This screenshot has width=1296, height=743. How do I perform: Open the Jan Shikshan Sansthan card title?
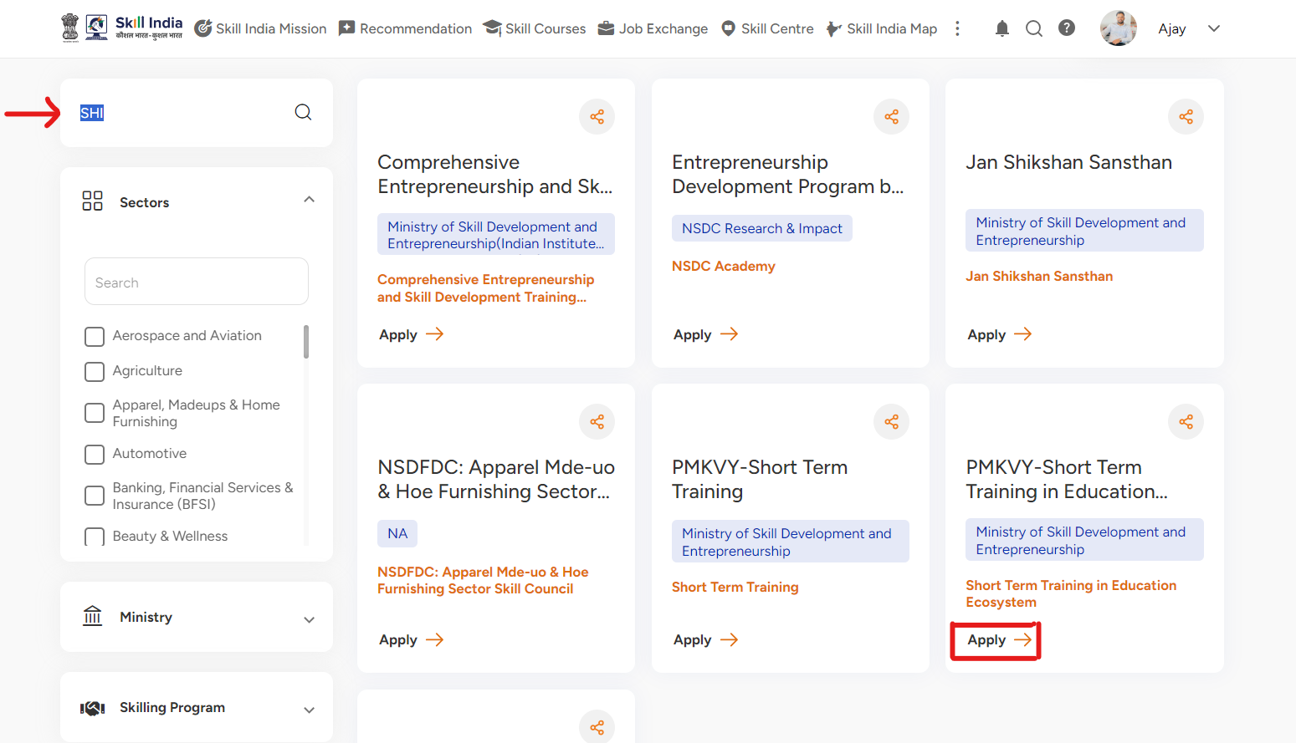point(1068,162)
